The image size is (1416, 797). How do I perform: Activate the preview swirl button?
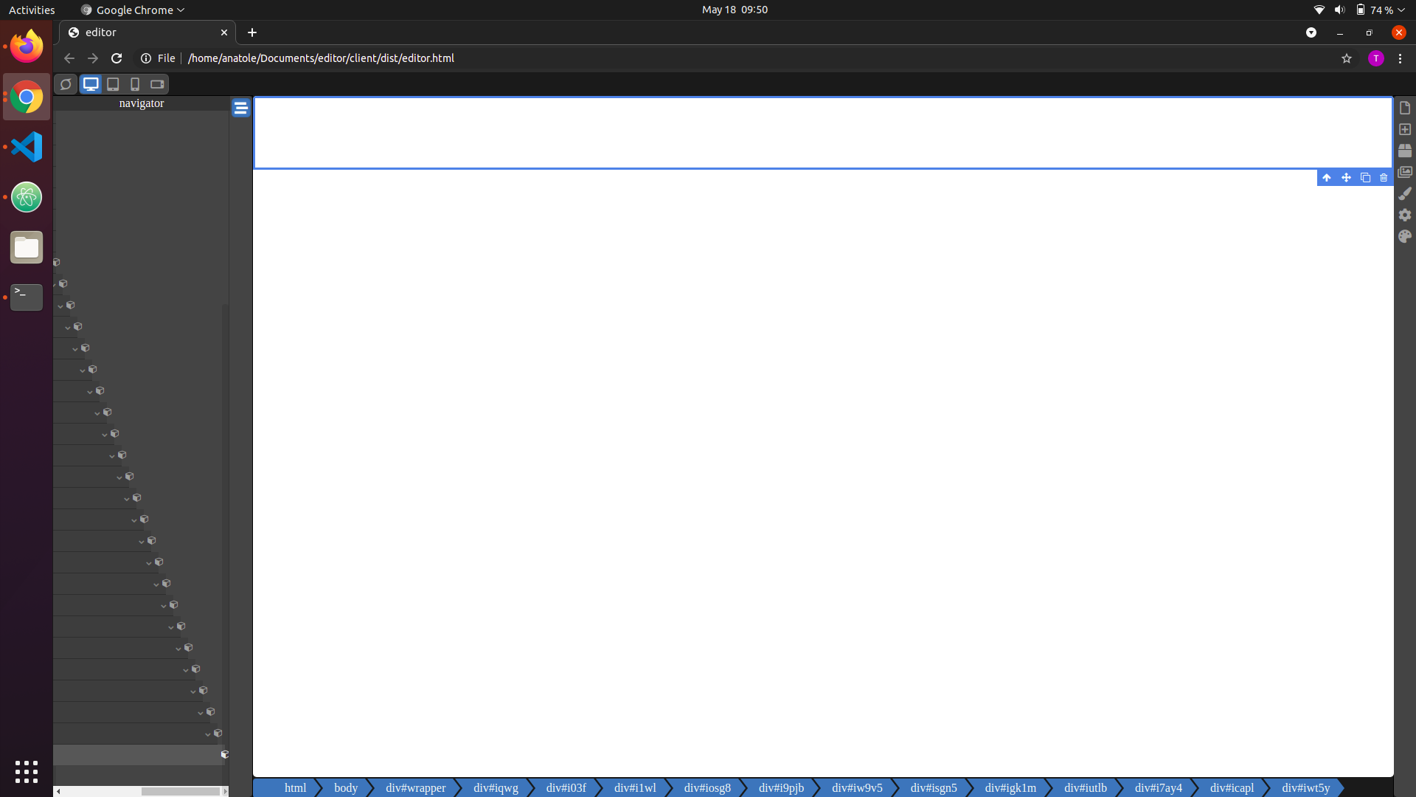coord(65,84)
